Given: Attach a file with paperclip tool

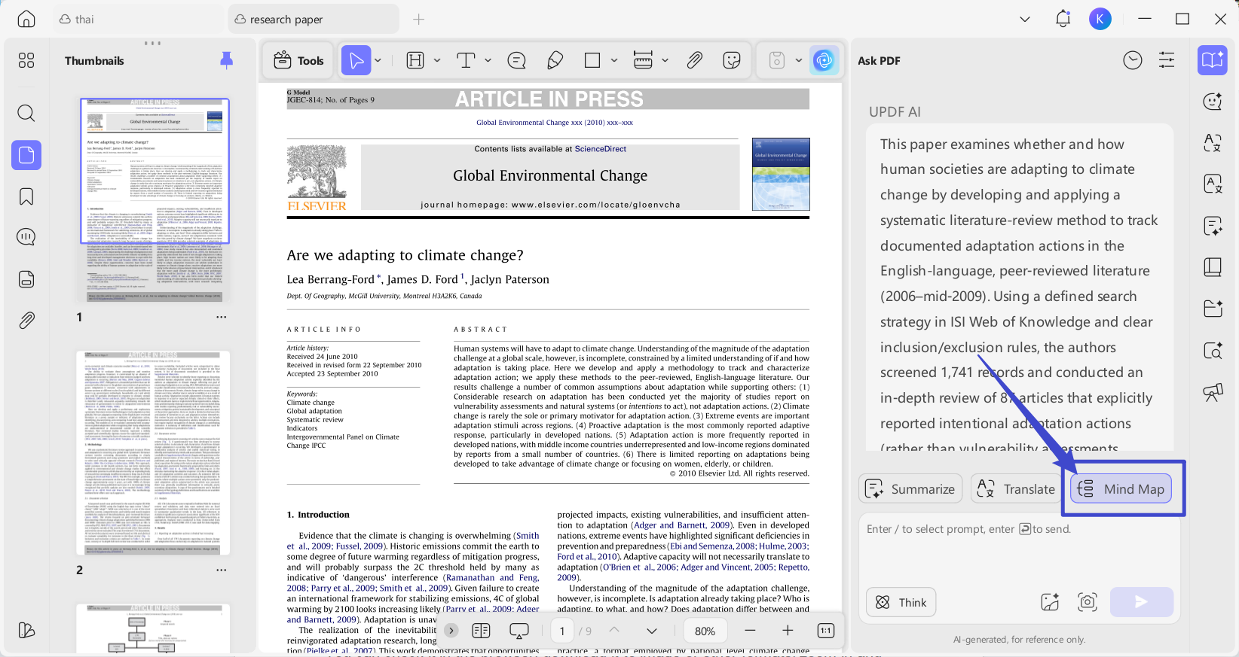Looking at the screenshot, I should (x=695, y=60).
